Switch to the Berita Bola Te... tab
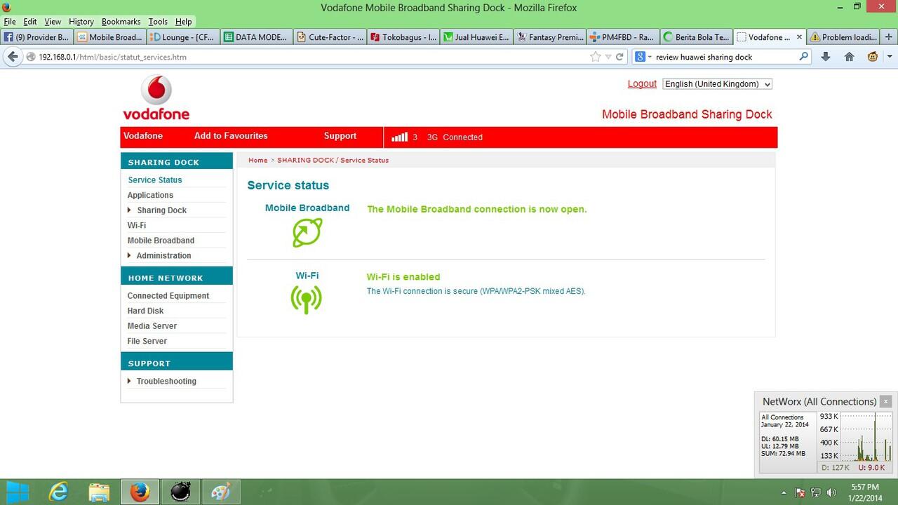 click(x=696, y=37)
